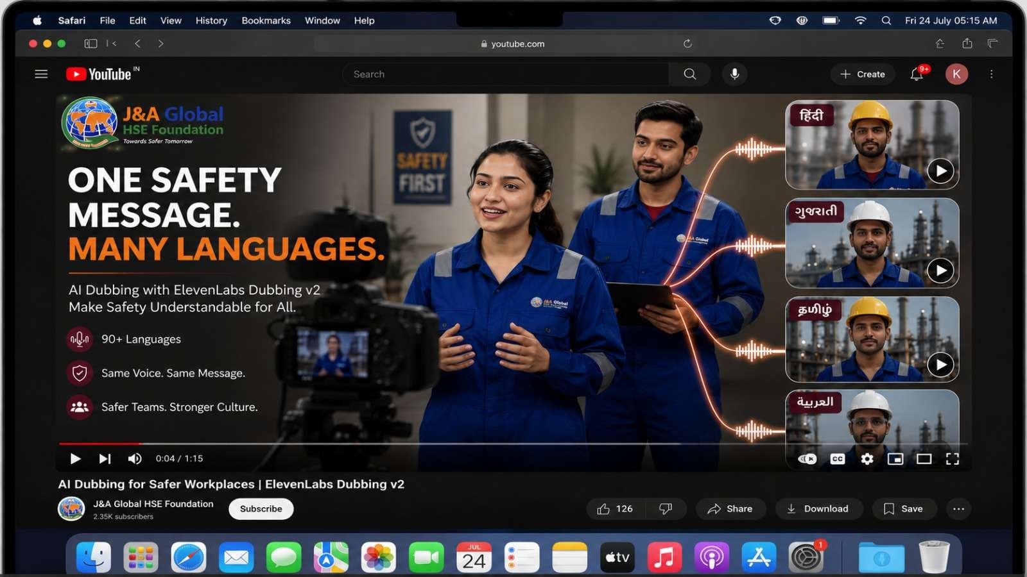The height and width of the screenshot is (577, 1027).
Task: Open video settings gear
Action: coord(867,459)
